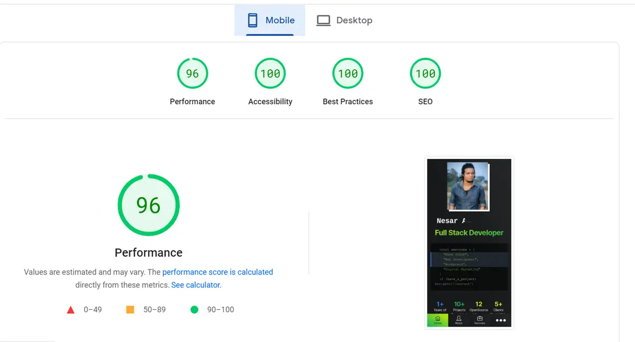Open the 'performance score is calculated' link

click(x=218, y=272)
